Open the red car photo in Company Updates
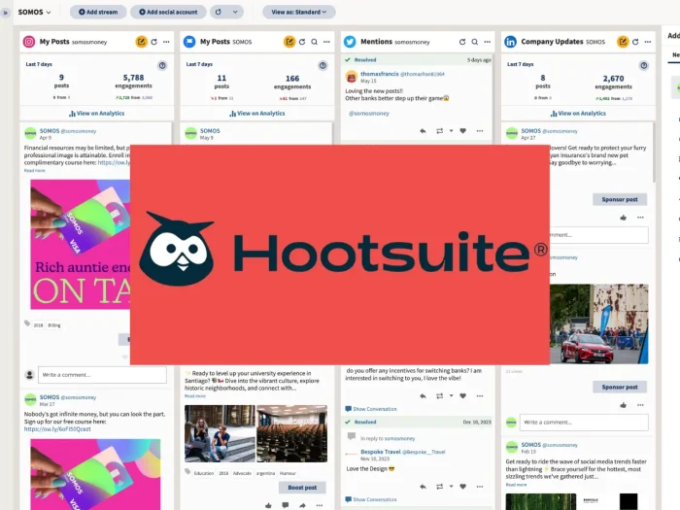This screenshot has height=510, width=680. (x=599, y=323)
